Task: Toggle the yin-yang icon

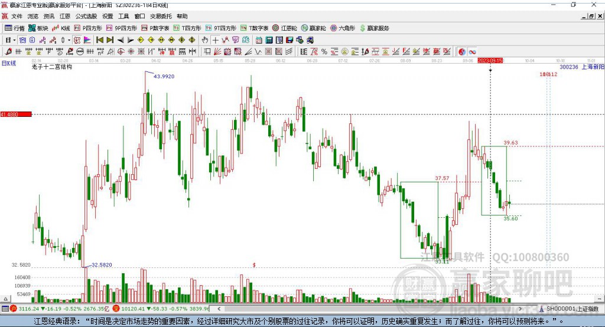Action: (462, 51)
